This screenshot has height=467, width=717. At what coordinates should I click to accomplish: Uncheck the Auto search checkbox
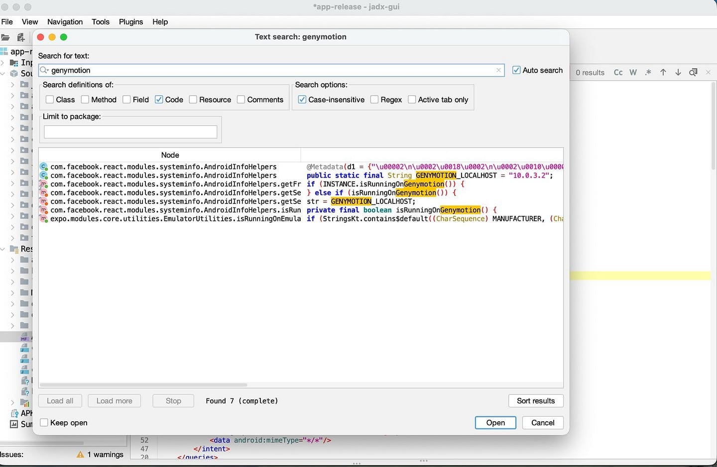516,70
